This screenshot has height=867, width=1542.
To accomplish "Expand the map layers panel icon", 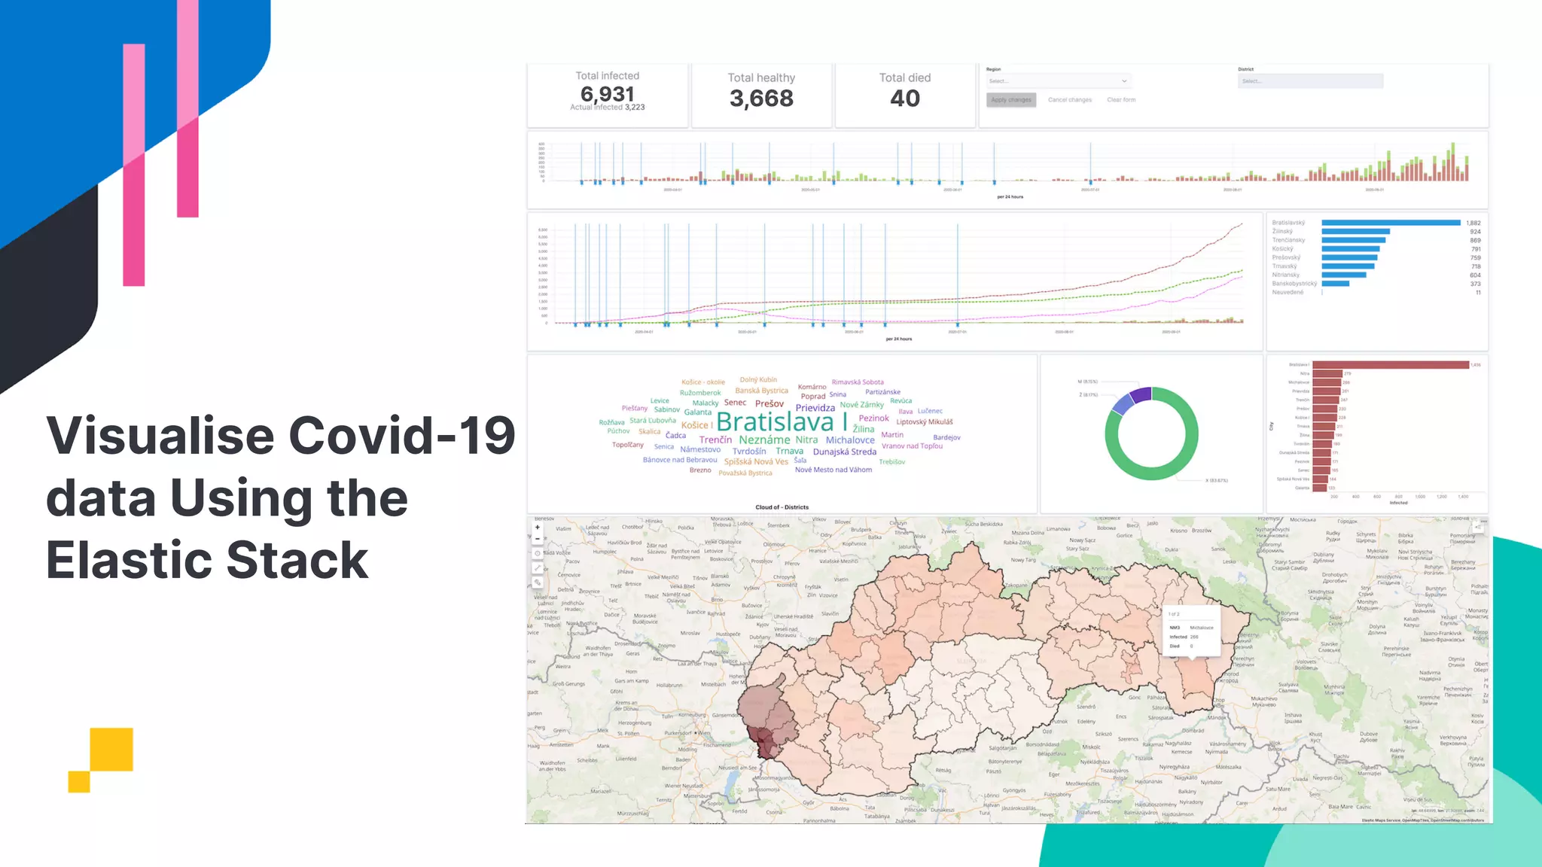I will click(x=1478, y=528).
